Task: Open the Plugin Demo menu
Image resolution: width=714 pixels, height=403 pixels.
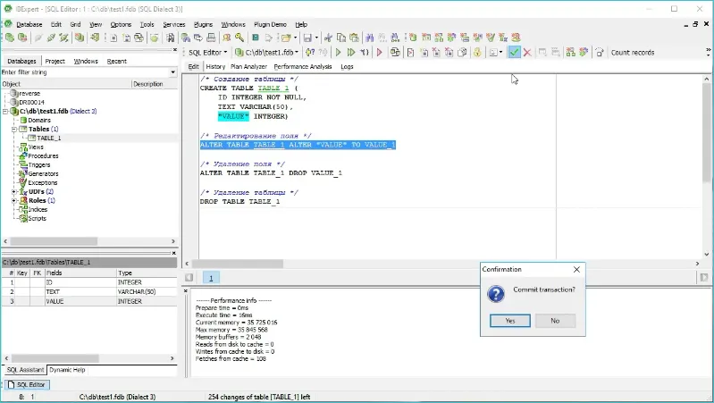Action: (x=270, y=25)
